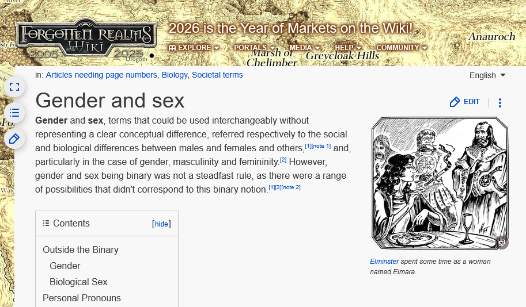Open the three-dot more actions menu
The width and height of the screenshot is (526, 307).
point(499,102)
